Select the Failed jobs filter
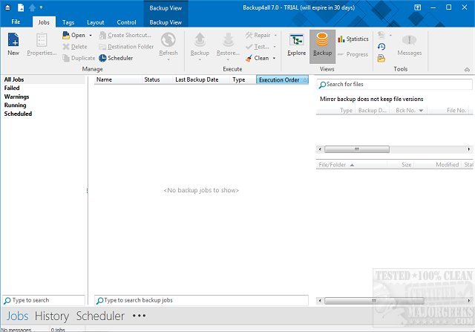 [x=12, y=88]
